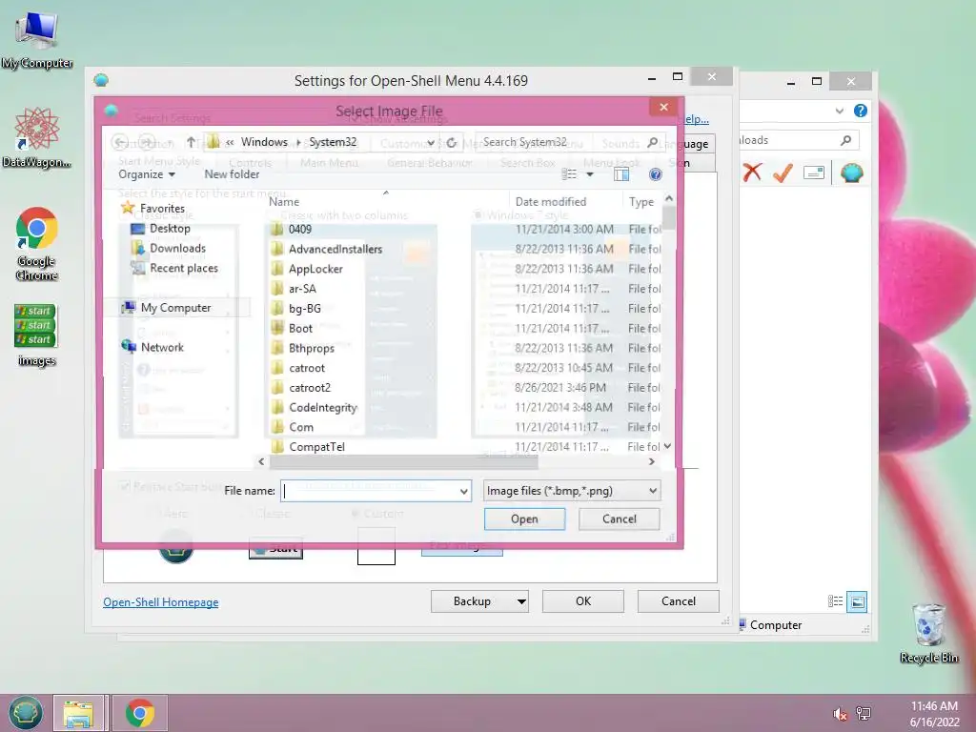Open the shell Start button on taskbar

26,713
